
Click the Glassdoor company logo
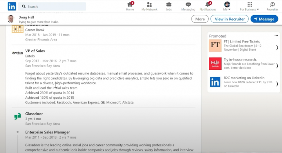click(x=18, y=116)
